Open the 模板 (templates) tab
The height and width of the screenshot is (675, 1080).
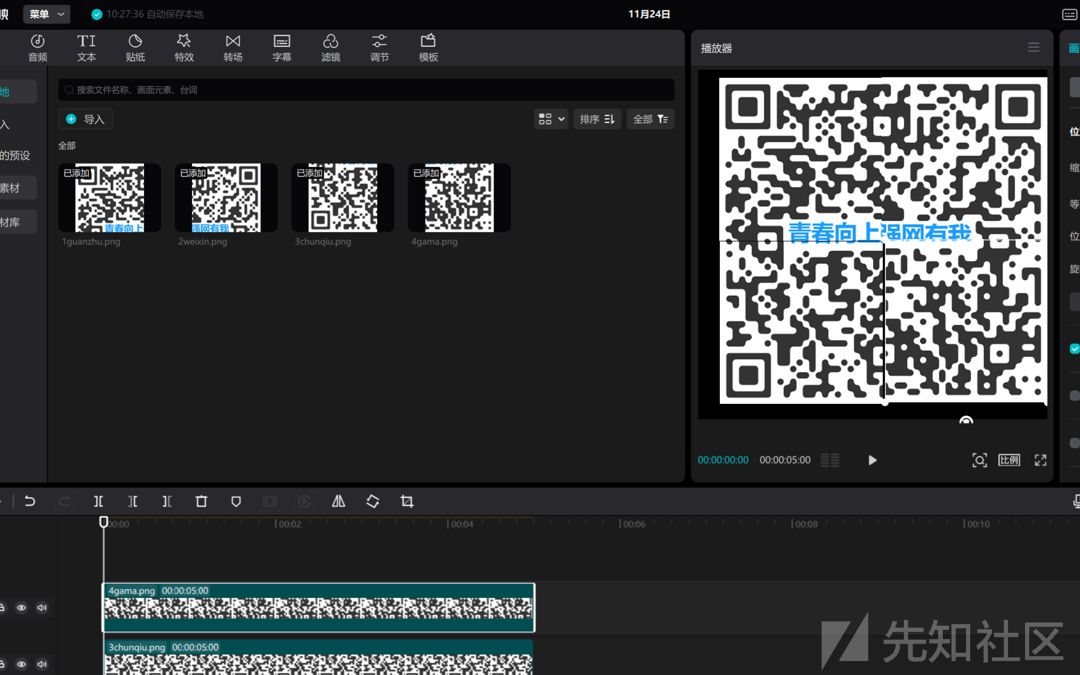[428, 48]
